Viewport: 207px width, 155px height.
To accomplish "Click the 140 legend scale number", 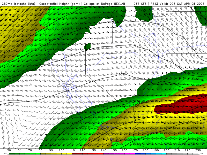I will (103, 150).
